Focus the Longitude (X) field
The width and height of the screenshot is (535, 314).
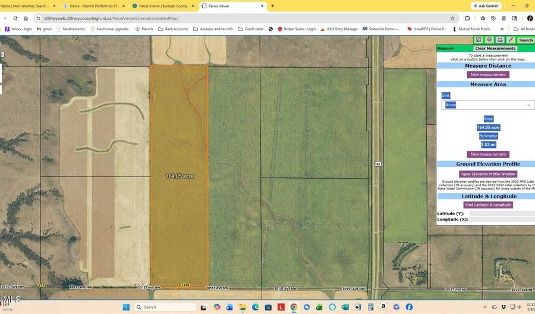(502, 219)
